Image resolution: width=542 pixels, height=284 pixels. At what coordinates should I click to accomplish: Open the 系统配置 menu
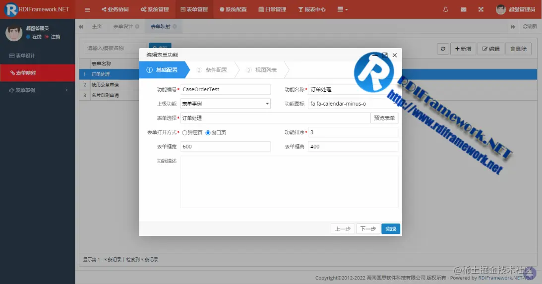pos(233,9)
